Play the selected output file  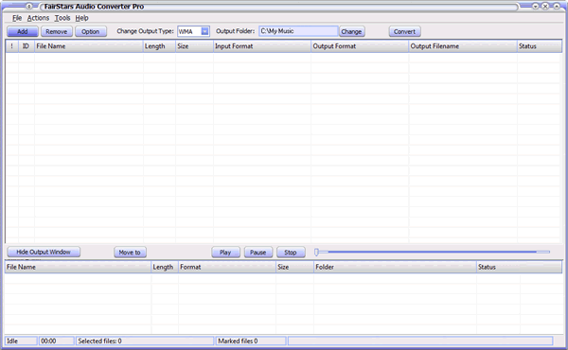(225, 253)
